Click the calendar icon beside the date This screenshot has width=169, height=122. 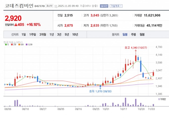tap(56, 6)
